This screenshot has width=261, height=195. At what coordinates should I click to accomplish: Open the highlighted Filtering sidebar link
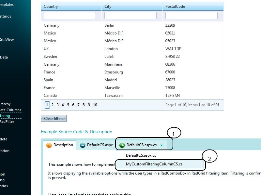(x=5, y=116)
